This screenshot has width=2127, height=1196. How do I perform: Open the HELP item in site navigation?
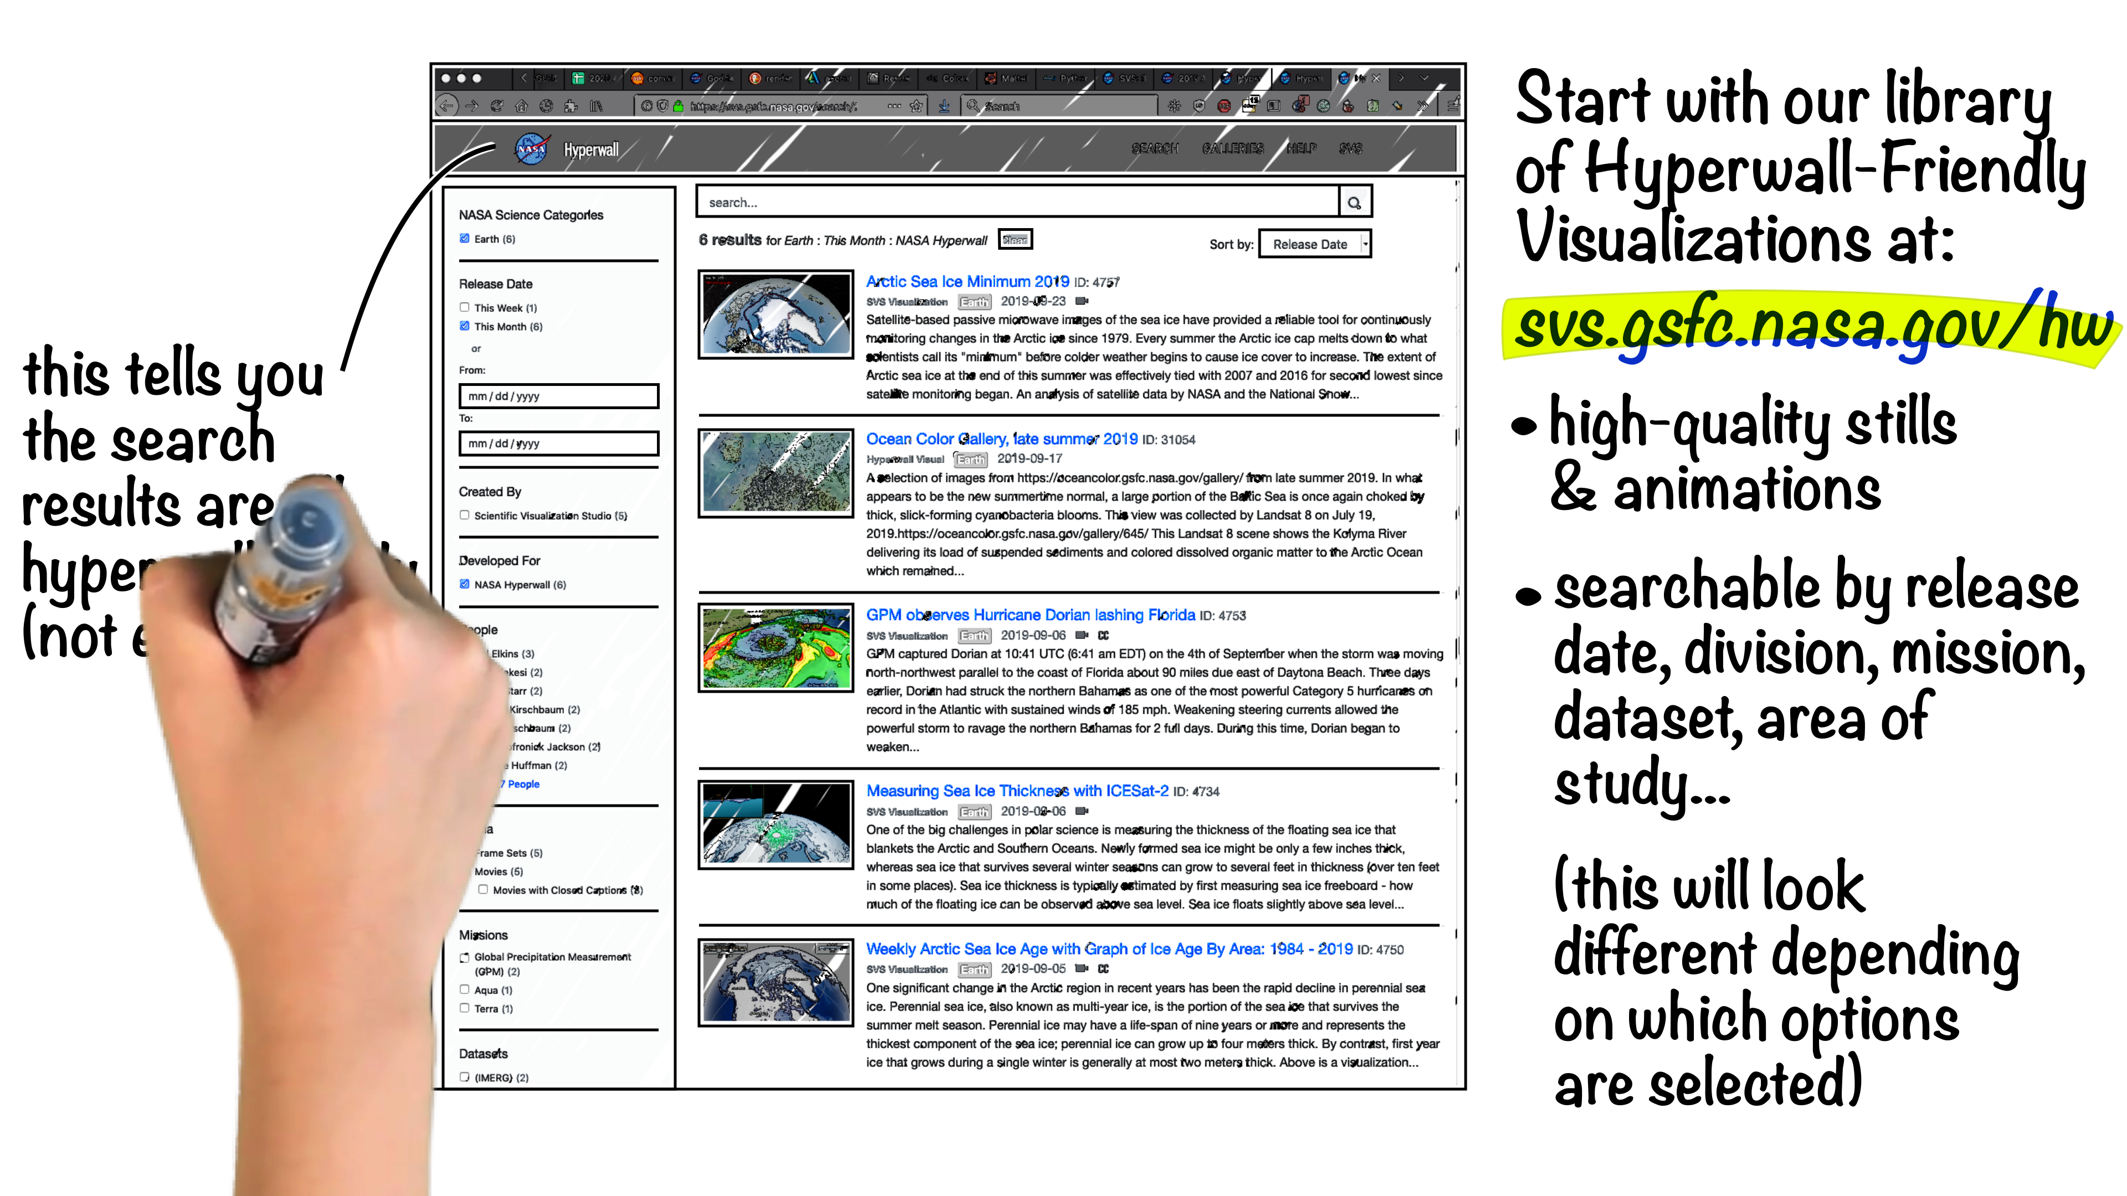pyautogui.click(x=1301, y=148)
